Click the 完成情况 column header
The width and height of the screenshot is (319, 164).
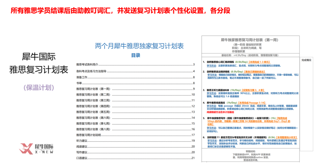pos(306,60)
